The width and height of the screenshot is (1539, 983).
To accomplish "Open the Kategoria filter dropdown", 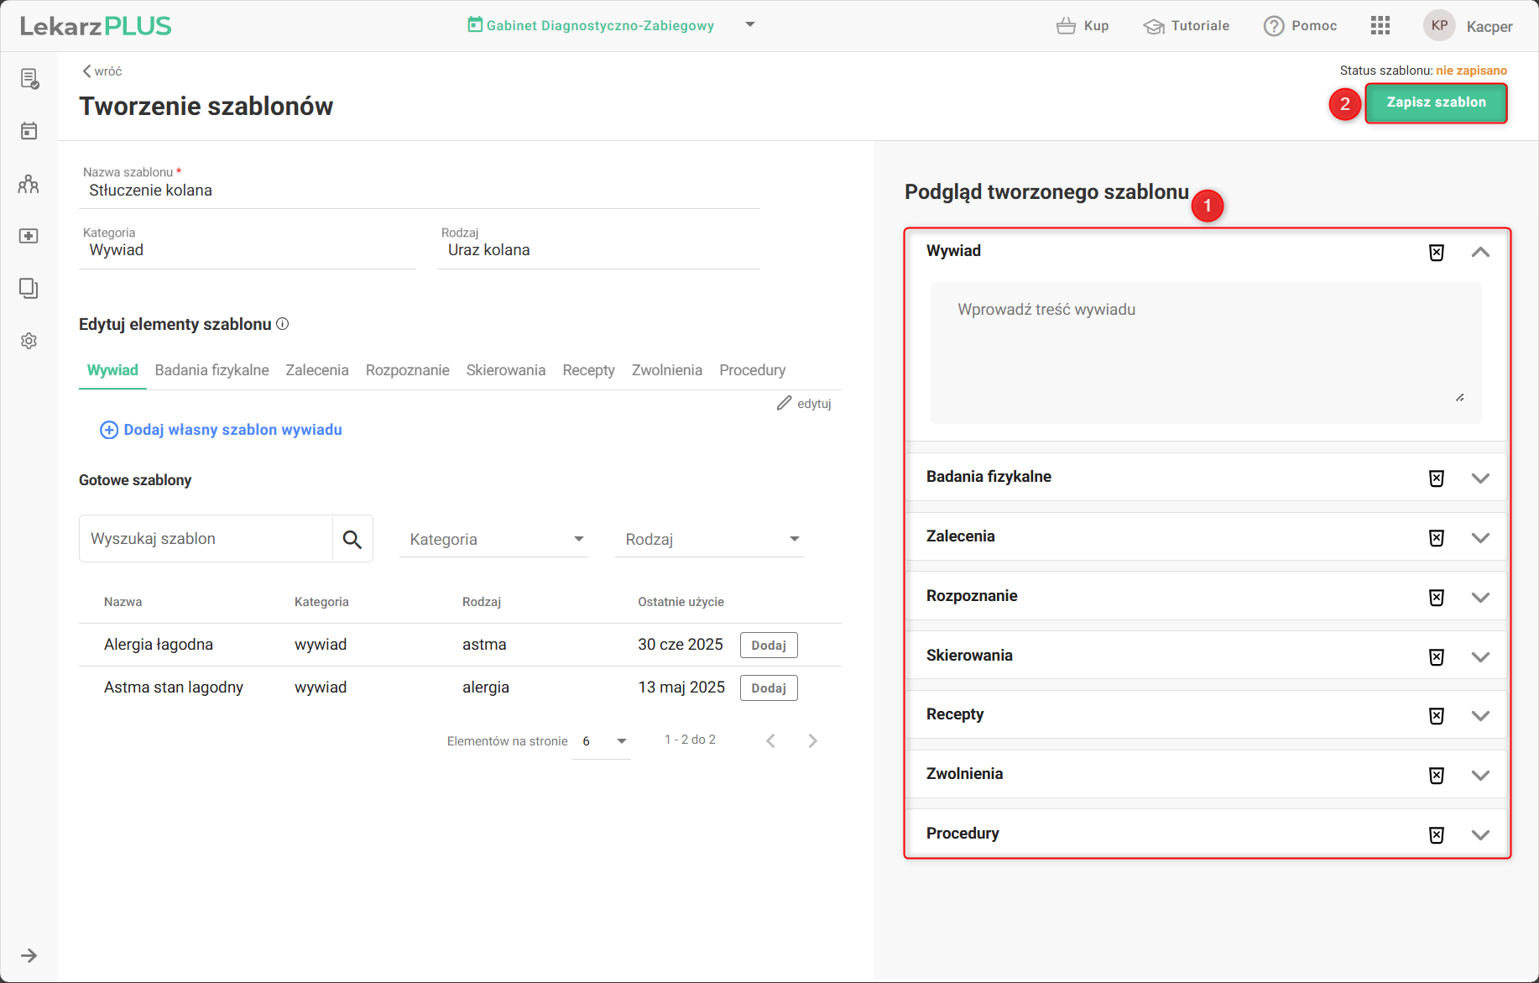I will pos(493,539).
